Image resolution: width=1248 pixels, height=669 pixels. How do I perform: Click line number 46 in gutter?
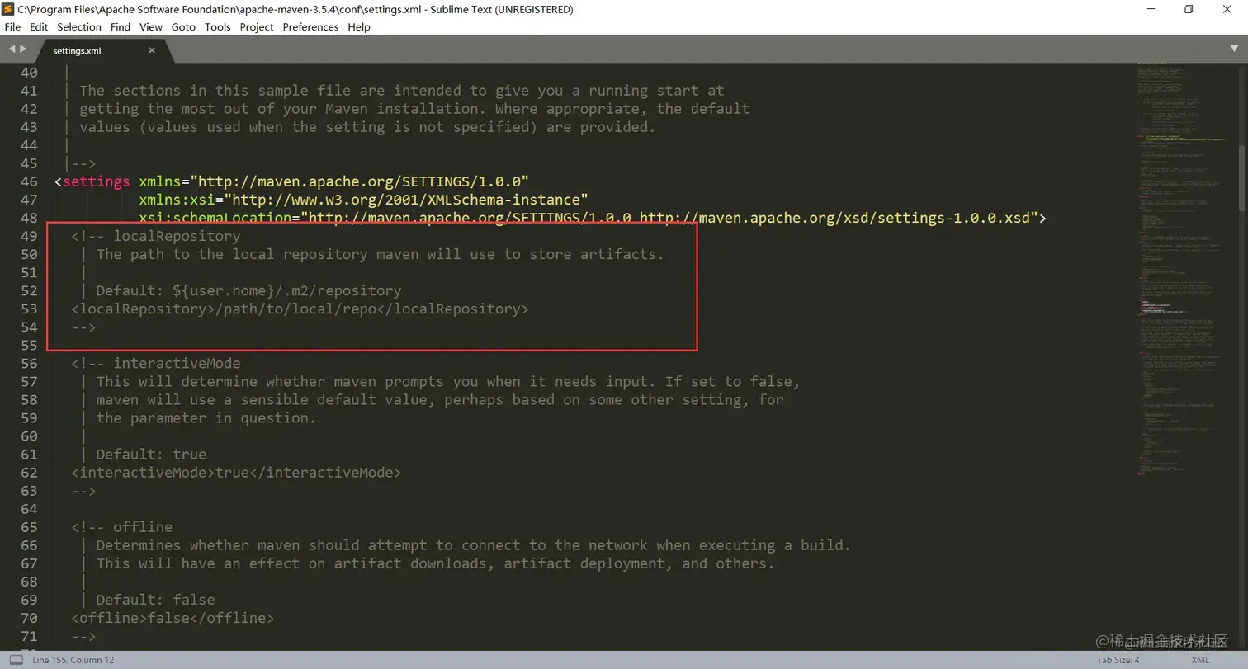29,181
